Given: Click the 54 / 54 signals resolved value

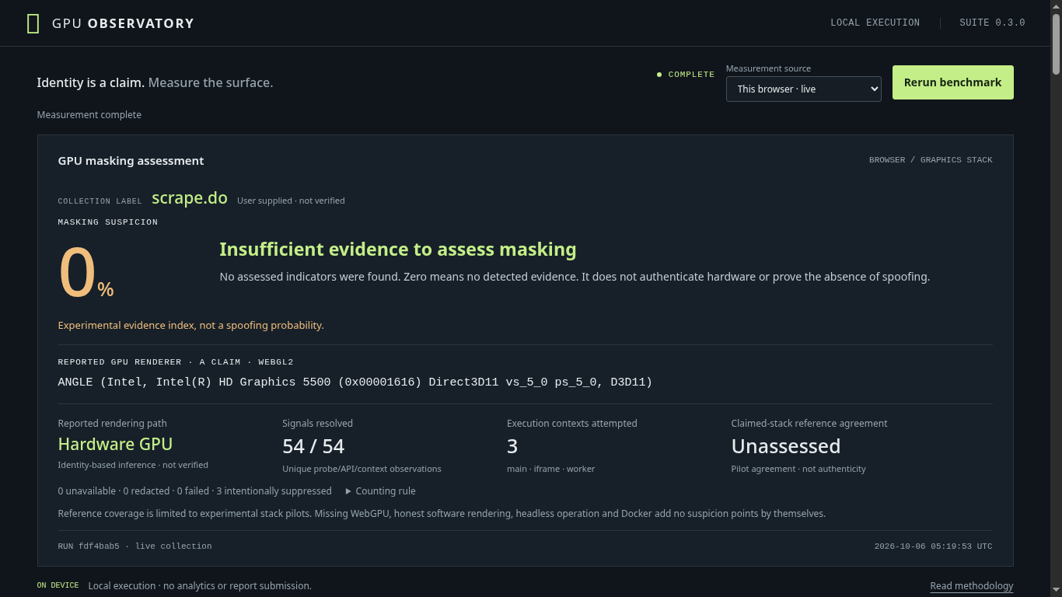Looking at the screenshot, I should [313, 446].
